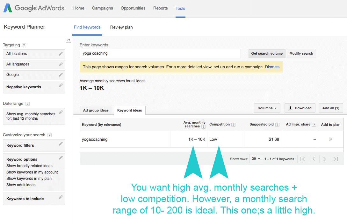This screenshot has height=224, width=347.
Task: Click Add all (1) button
Action: point(331,108)
